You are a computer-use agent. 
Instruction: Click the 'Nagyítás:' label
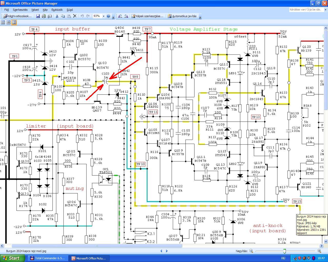(x=242, y=251)
